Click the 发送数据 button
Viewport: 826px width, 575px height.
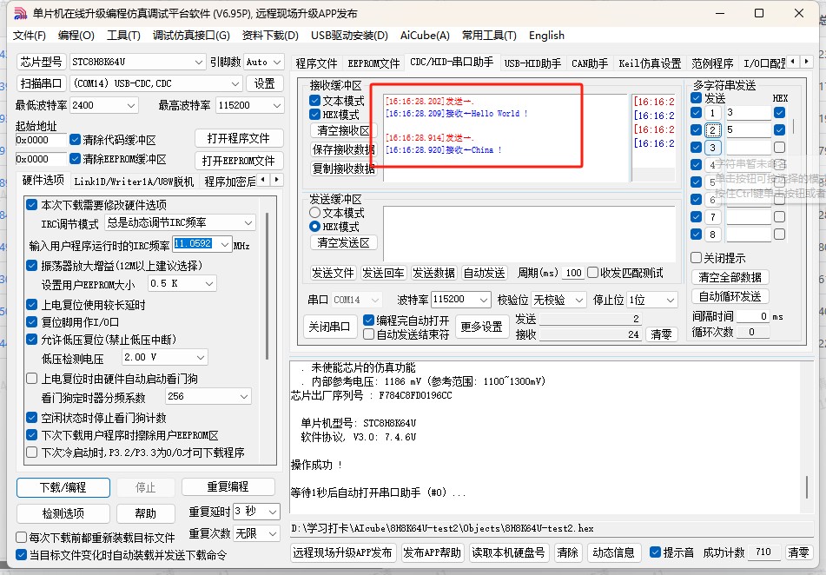pyautogui.click(x=433, y=273)
